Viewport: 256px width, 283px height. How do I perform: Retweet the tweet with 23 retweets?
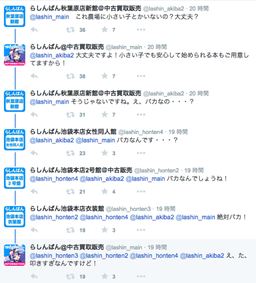coord(70,153)
